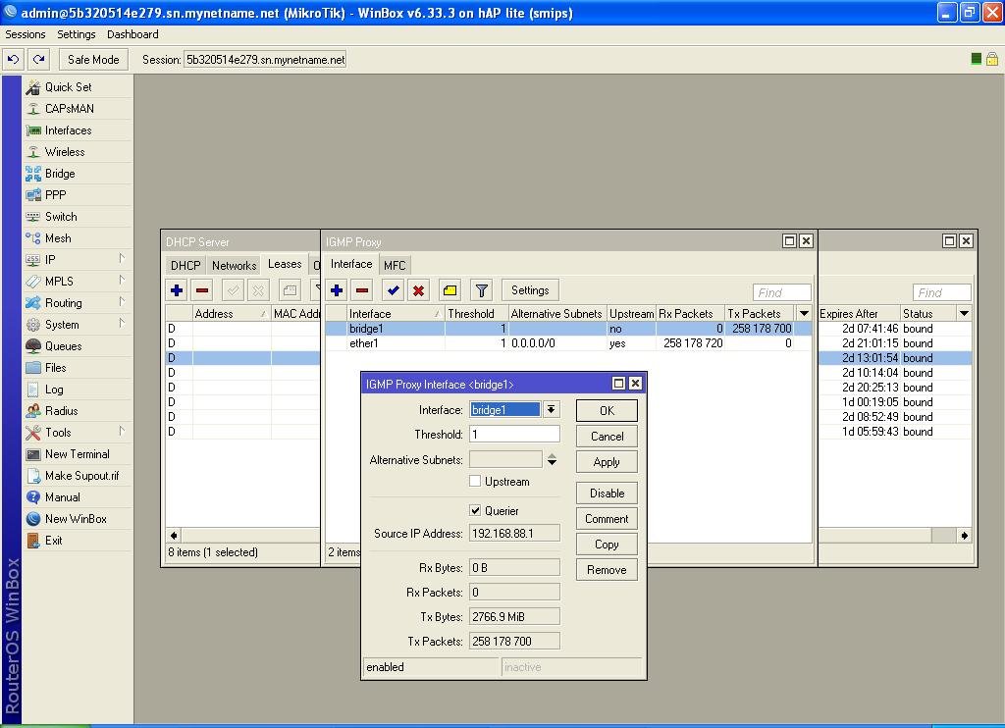This screenshot has width=1005, height=728.
Task: Toggle the Safe Mode button
Action: [93, 59]
